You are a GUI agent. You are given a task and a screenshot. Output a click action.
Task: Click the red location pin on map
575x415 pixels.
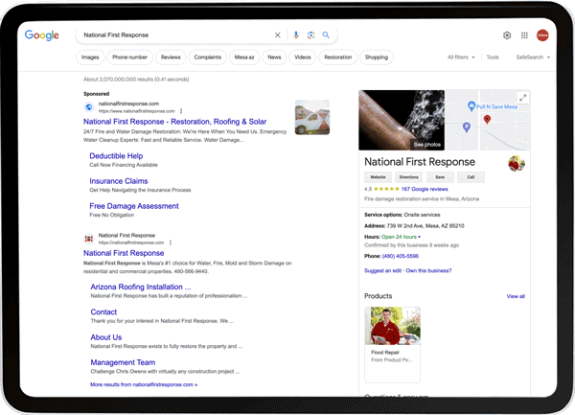pyautogui.click(x=487, y=119)
